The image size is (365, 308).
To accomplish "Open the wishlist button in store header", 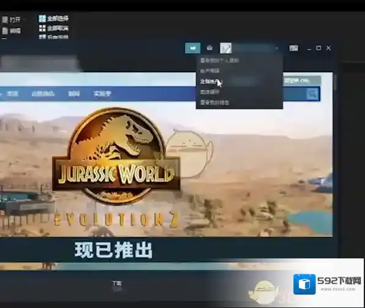I will 302,81.
